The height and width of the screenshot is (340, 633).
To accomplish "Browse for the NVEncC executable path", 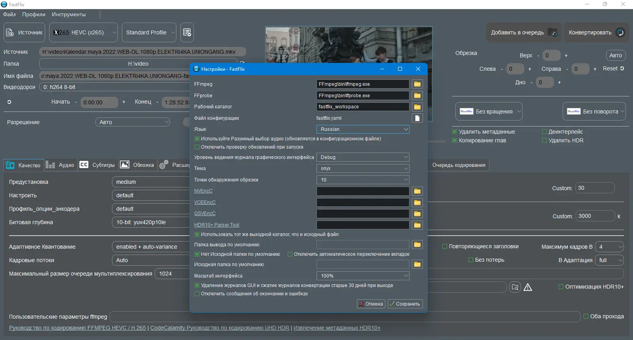I will [417, 191].
